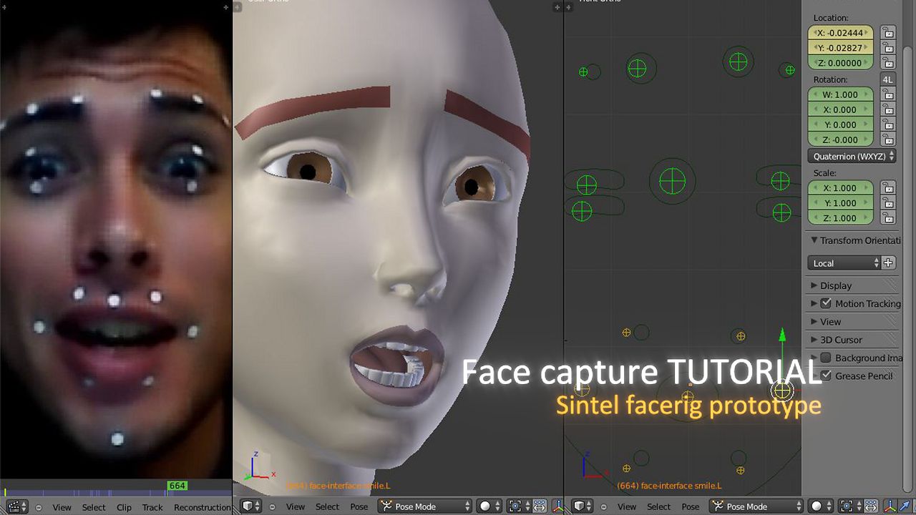916x515 pixels.
Task: Open the Quaternion (WXYZ) rotation mode dropdown
Action: 852,156
